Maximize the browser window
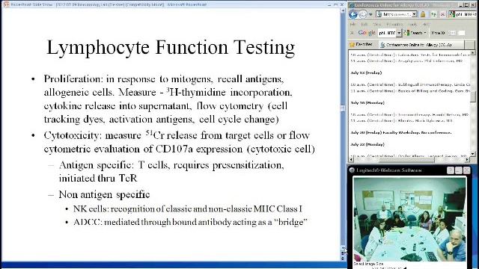The width and height of the screenshot is (479, 269). tap(466, 5)
